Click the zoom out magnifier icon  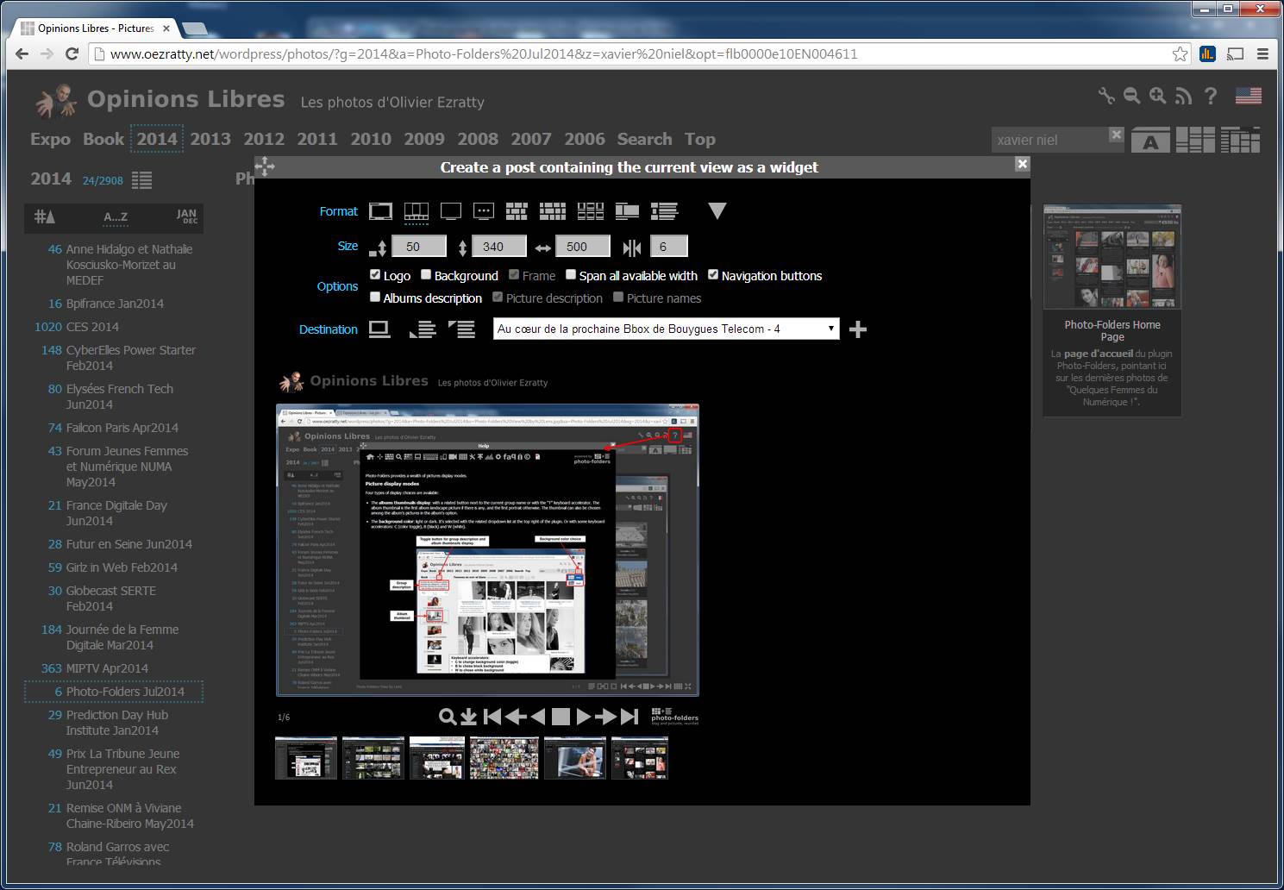1131,97
